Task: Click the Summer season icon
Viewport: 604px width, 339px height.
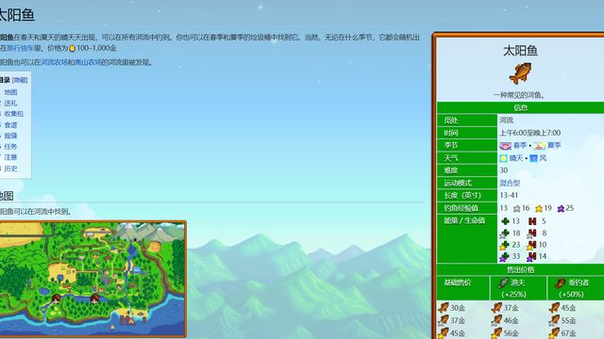Action: pyautogui.click(x=539, y=146)
